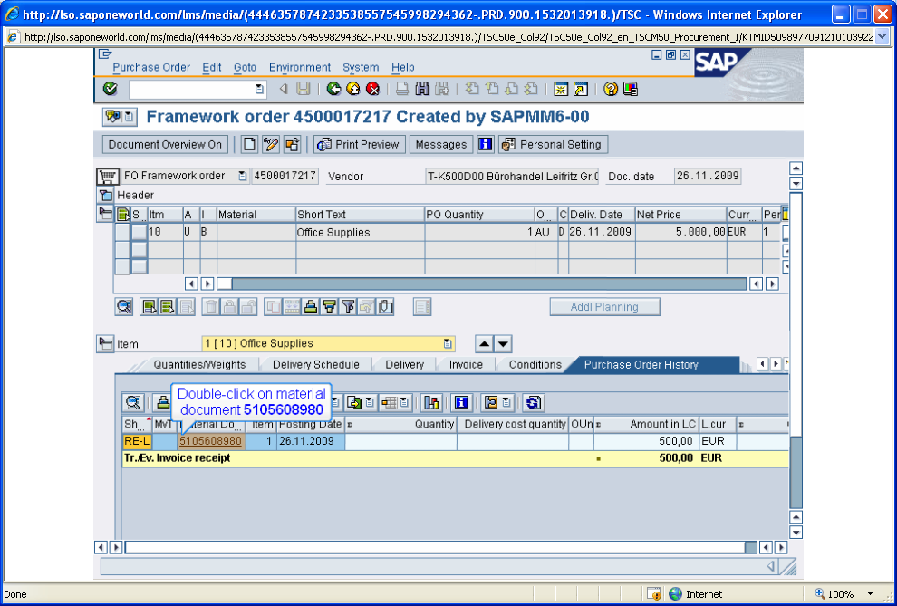The height and width of the screenshot is (606, 897).
Task: Click the Other Purchase Order icon
Action: point(292,145)
